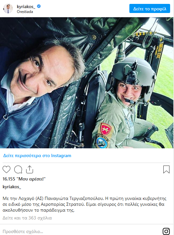Open the helicopter selfie photo
The height and width of the screenshot is (235, 174).
[x=87, y=83]
